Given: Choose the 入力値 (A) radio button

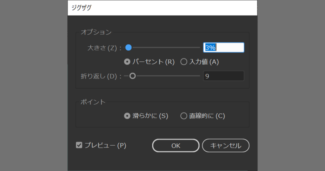Looking at the screenshot, I should [x=183, y=62].
